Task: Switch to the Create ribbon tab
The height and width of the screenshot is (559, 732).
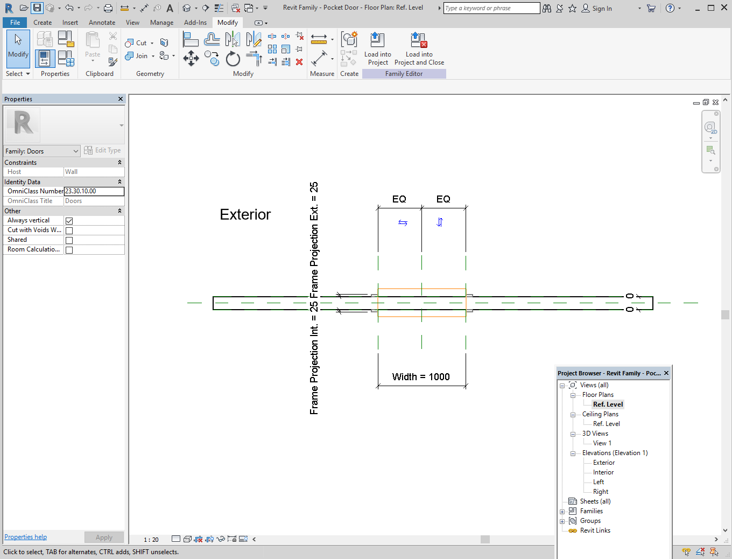Action: (43, 23)
